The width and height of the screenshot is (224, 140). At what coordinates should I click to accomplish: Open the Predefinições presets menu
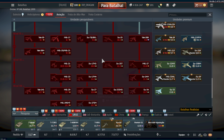point(132,135)
